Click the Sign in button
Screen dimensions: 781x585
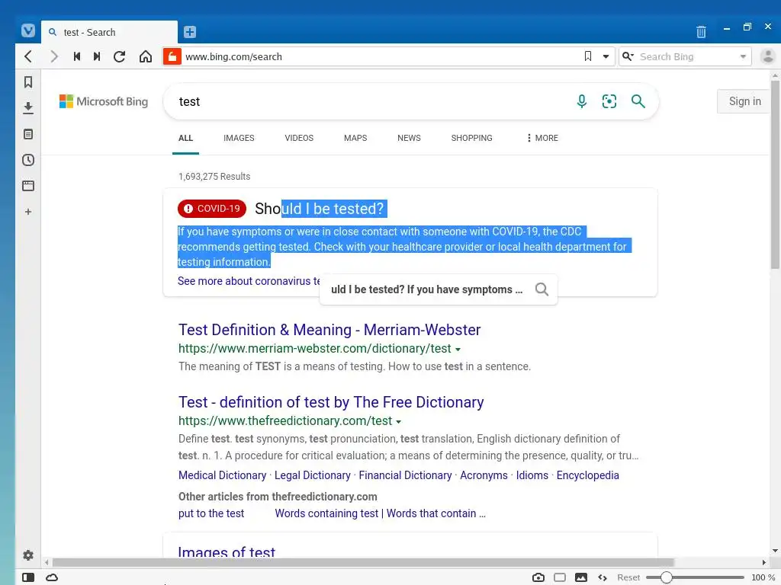click(744, 101)
